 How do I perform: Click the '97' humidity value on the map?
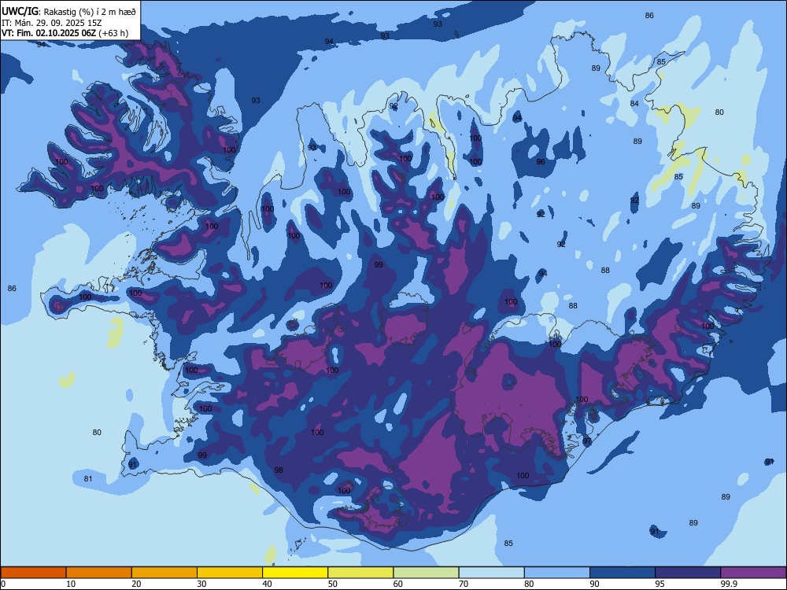coord(587,441)
